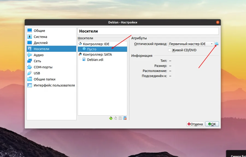The image size is (246, 157).
Task: Confirm changes with the OK button
Action: pos(212,124)
